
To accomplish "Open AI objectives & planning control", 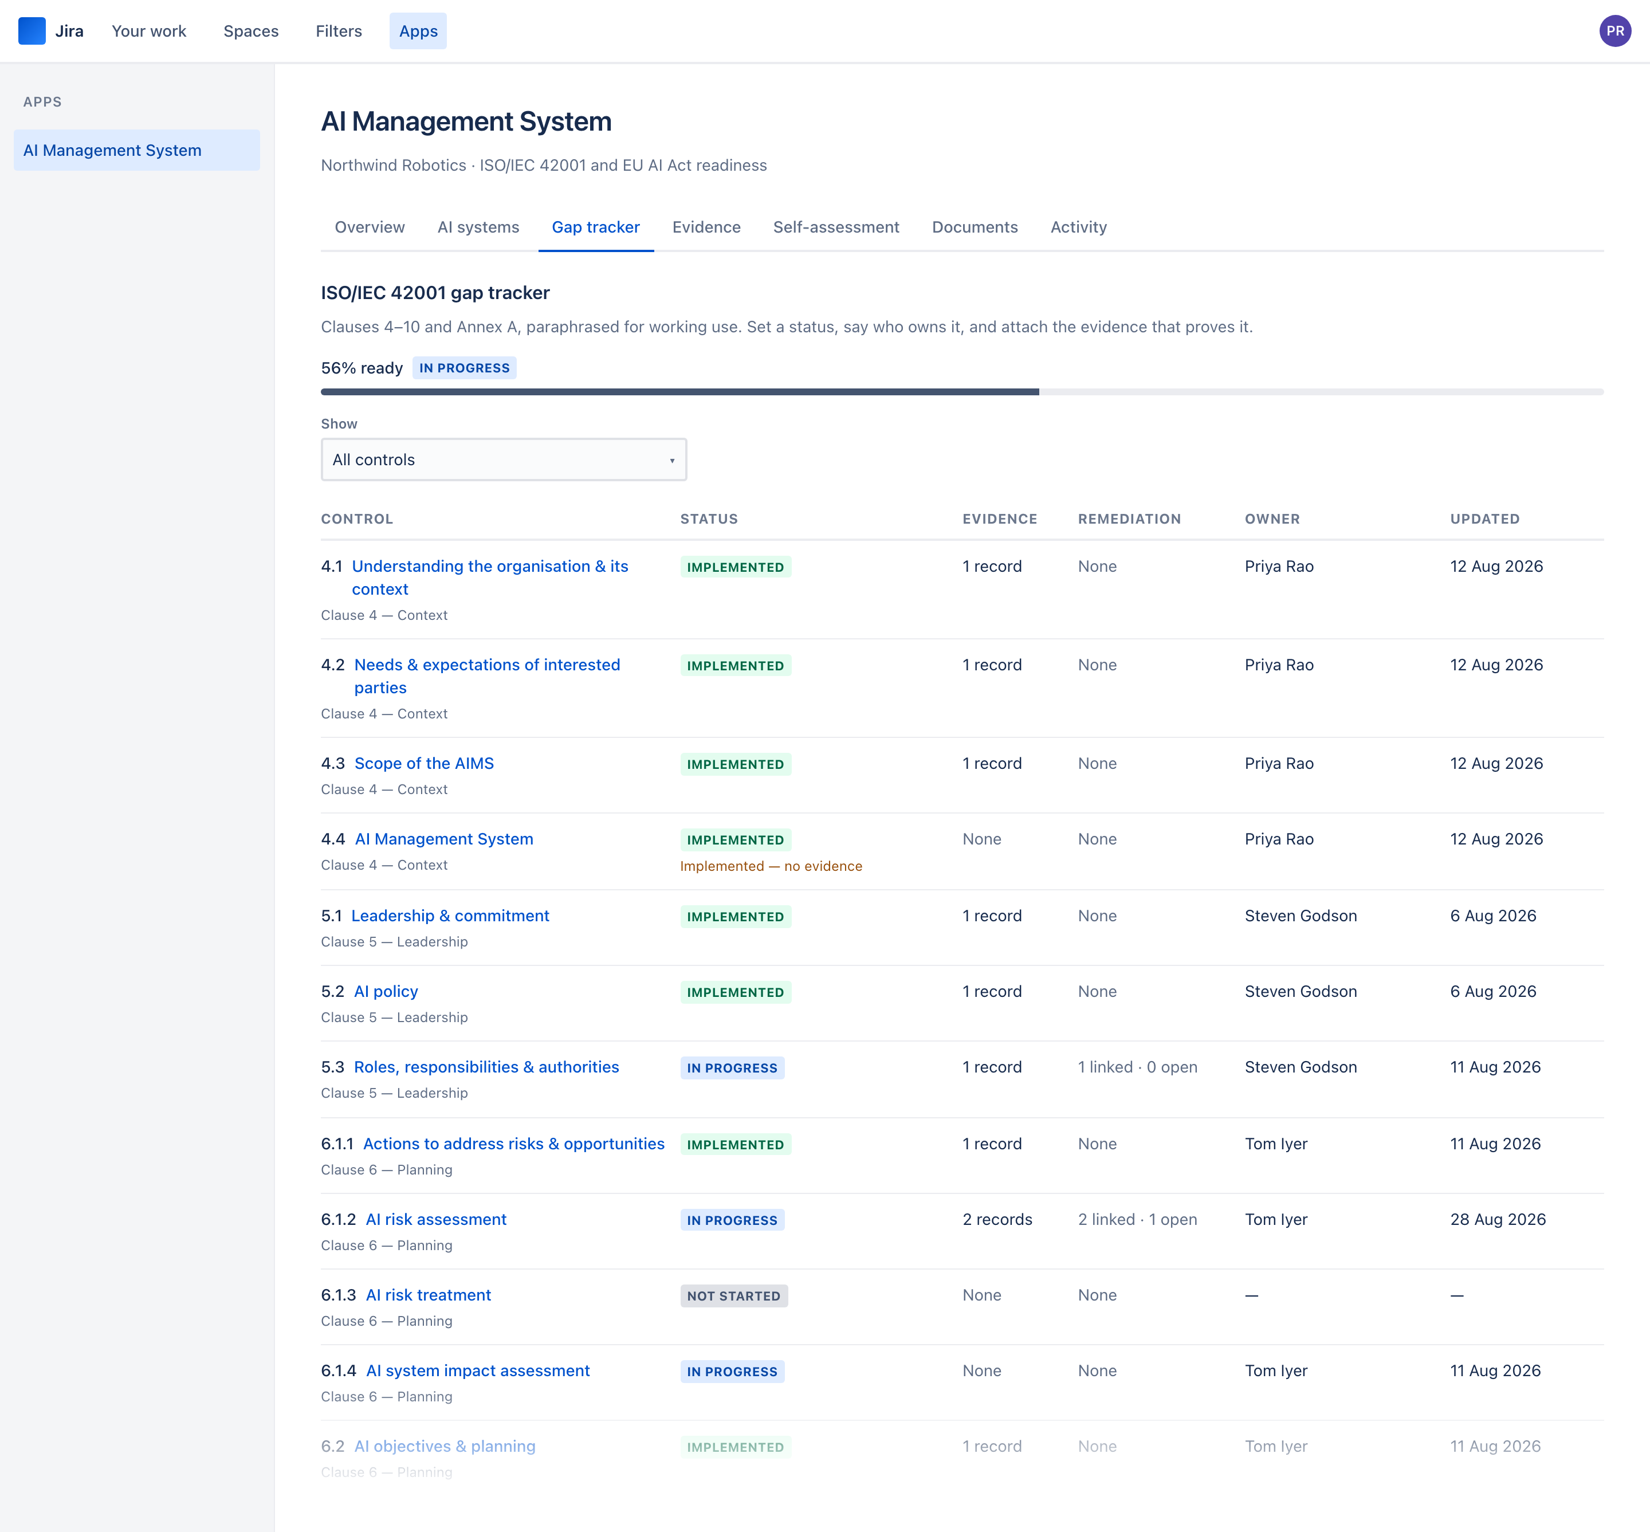I will pos(445,1446).
